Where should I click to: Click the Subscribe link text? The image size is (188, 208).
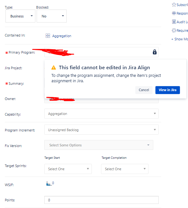(x=182, y=5)
